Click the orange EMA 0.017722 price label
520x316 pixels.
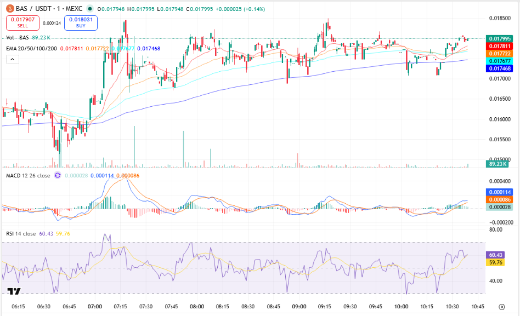[x=500, y=54]
